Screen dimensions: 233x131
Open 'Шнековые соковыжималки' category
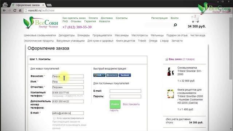pos(40,35)
